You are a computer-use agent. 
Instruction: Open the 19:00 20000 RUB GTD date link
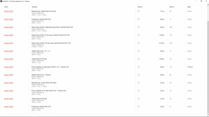click(9, 75)
